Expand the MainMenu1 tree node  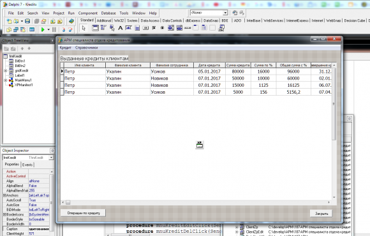click(x=5, y=80)
